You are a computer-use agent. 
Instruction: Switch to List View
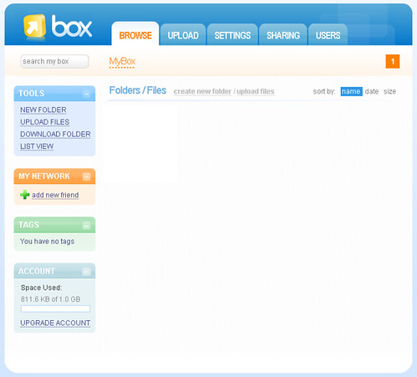(37, 146)
